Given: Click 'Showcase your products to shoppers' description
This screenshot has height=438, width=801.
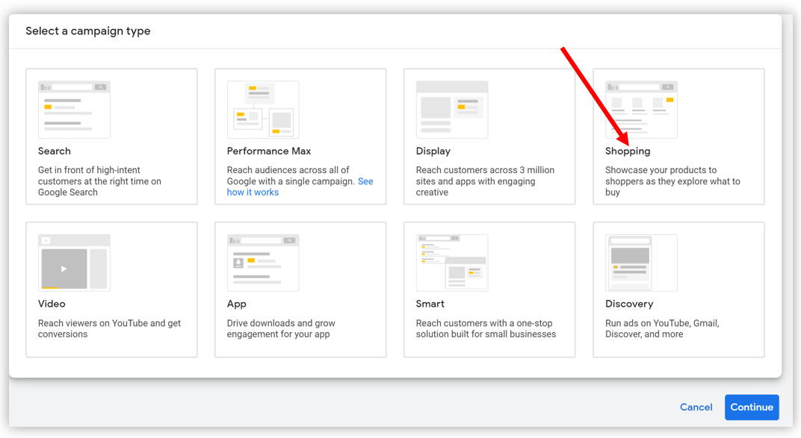Looking at the screenshot, I should [672, 181].
